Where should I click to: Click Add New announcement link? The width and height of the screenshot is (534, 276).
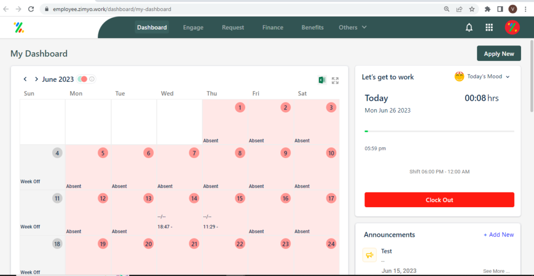(499, 235)
